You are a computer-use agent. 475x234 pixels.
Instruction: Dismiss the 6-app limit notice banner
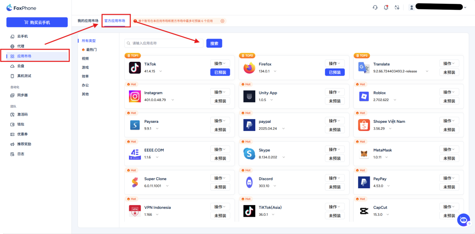(222, 21)
